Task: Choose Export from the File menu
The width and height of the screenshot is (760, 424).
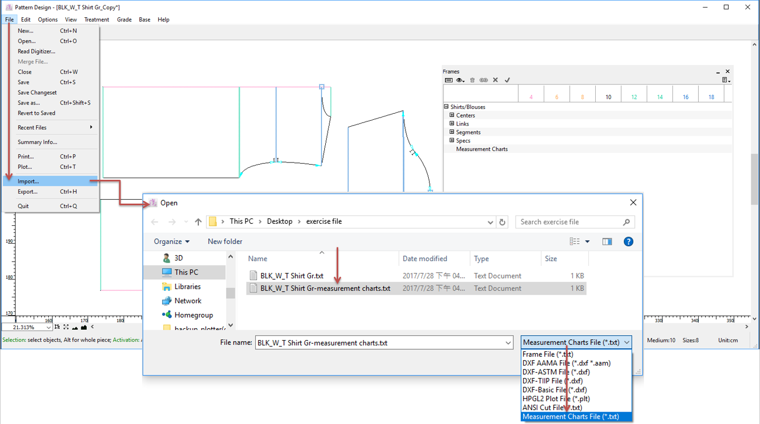Action: (x=28, y=192)
